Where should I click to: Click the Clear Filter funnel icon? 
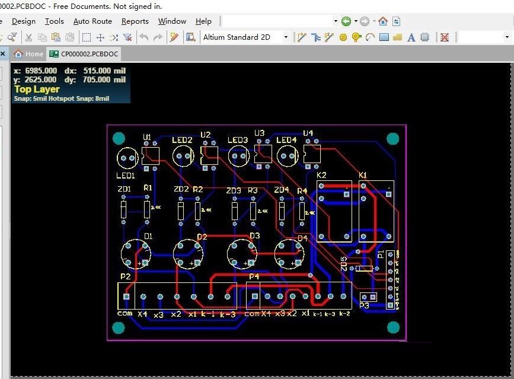point(127,37)
